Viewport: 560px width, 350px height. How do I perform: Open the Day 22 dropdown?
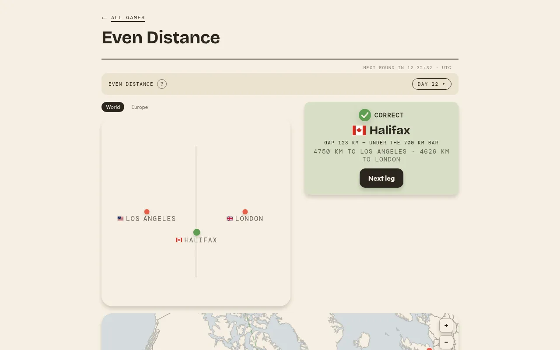click(431, 84)
